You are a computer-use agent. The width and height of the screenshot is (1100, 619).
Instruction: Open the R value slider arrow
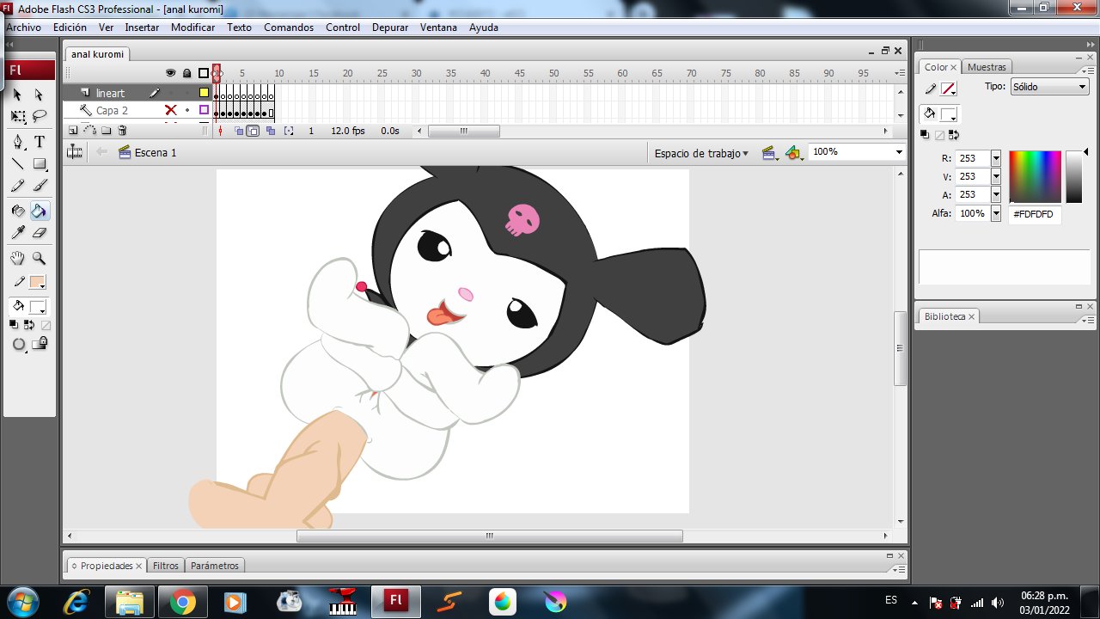[996, 158]
